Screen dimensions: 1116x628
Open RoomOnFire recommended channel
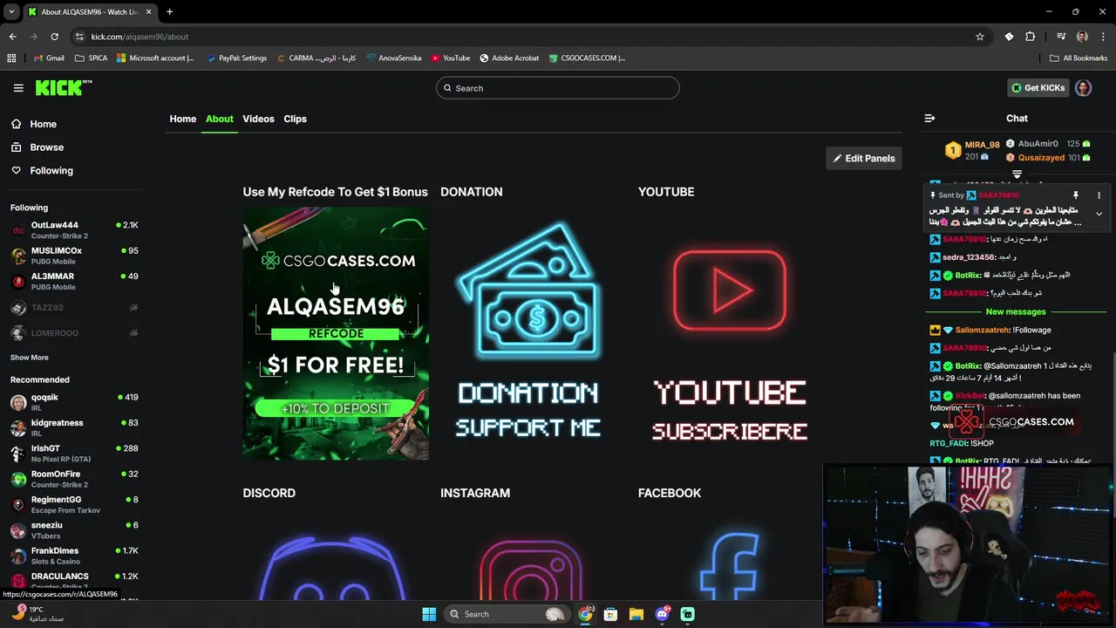pyautogui.click(x=75, y=479)
